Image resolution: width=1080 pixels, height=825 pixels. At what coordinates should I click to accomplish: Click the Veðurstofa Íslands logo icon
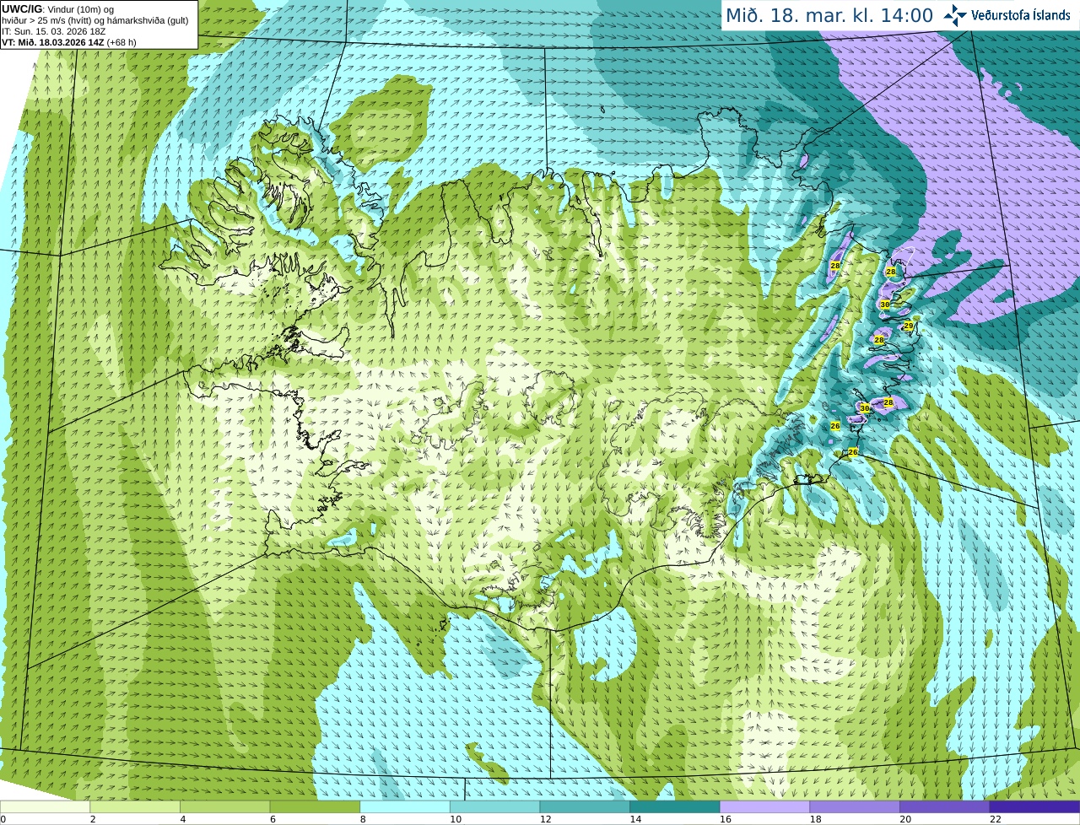(x=956, y=15)
